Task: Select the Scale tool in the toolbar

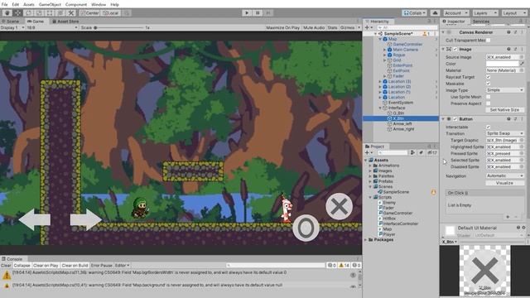Action: (x=39, y=13)
